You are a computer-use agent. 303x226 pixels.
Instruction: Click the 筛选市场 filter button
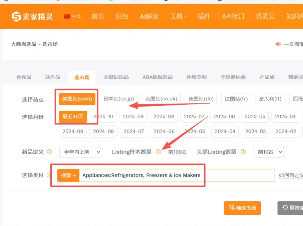pyautogui.click(x=242, y=208)
